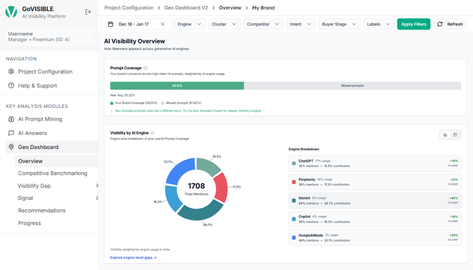Open Geo Dashboard V2 from the breadcrumb
The height and width of the screenshot is (270, 473).
point(186,7)
